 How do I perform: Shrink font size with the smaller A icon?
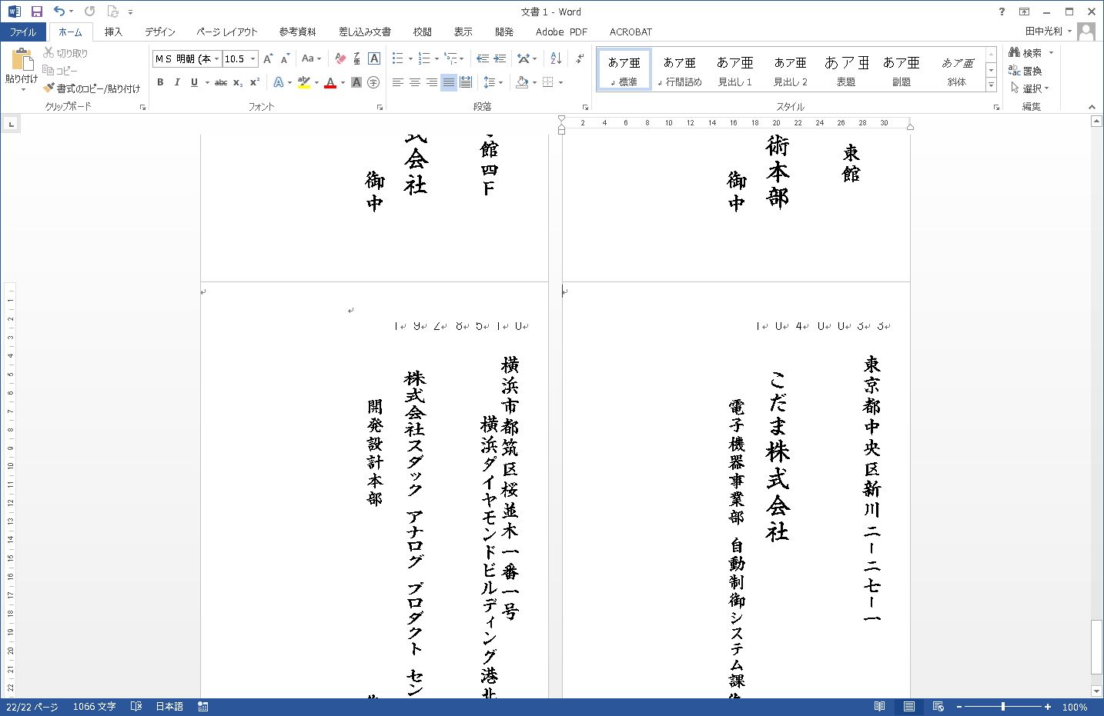tap(285, 58)
